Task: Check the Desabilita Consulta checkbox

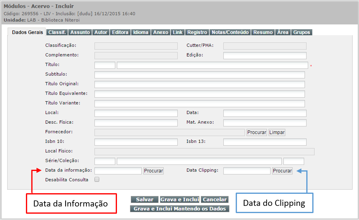Action: [x=97, y=180]
